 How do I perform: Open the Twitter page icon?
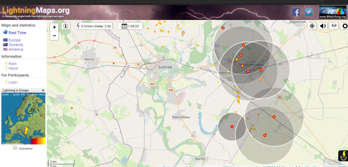coord(309,12)
